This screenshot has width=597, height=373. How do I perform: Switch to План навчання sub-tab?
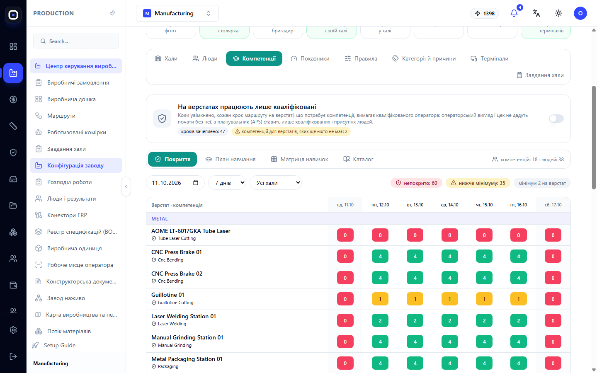click(231, 159)
